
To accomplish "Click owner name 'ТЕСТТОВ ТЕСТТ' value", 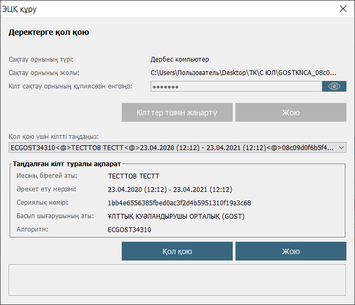I will click(x=134, y=176).
